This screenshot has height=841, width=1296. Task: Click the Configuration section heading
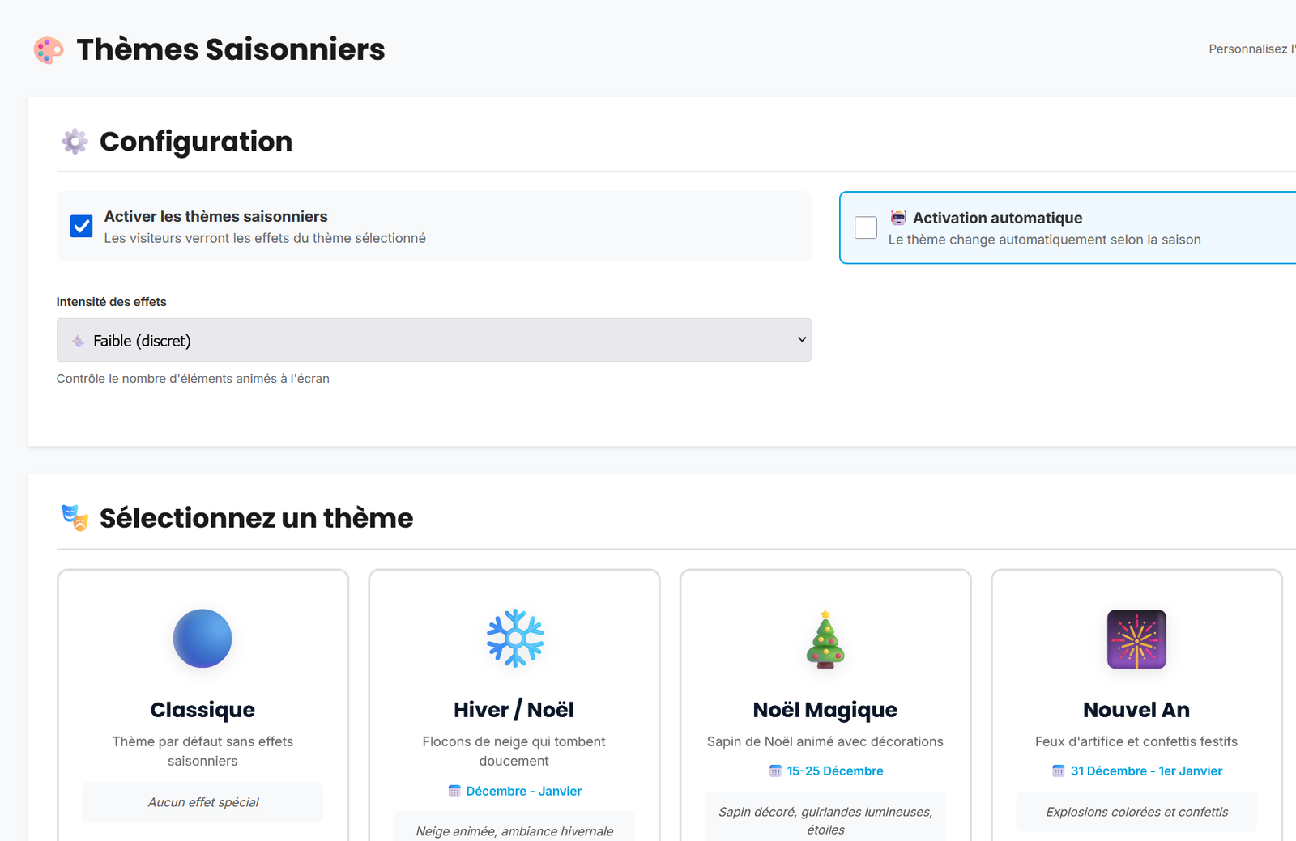tap(196, 142)
